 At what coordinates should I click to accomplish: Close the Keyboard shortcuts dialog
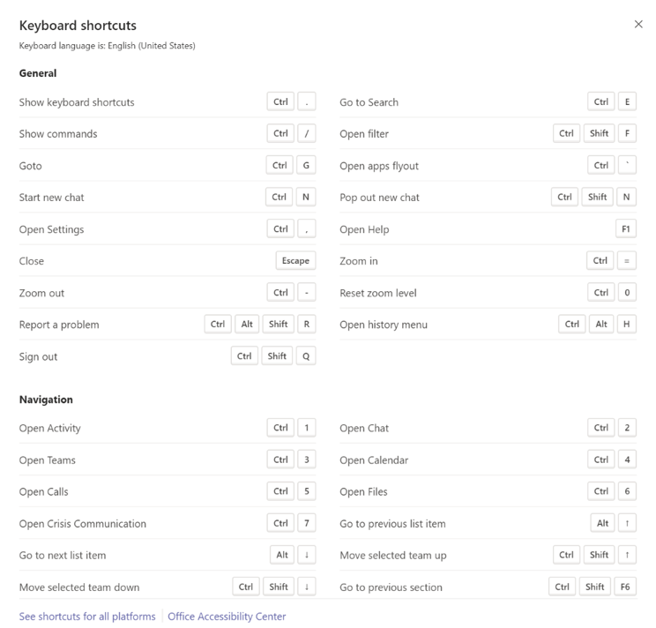coord(638,25)
